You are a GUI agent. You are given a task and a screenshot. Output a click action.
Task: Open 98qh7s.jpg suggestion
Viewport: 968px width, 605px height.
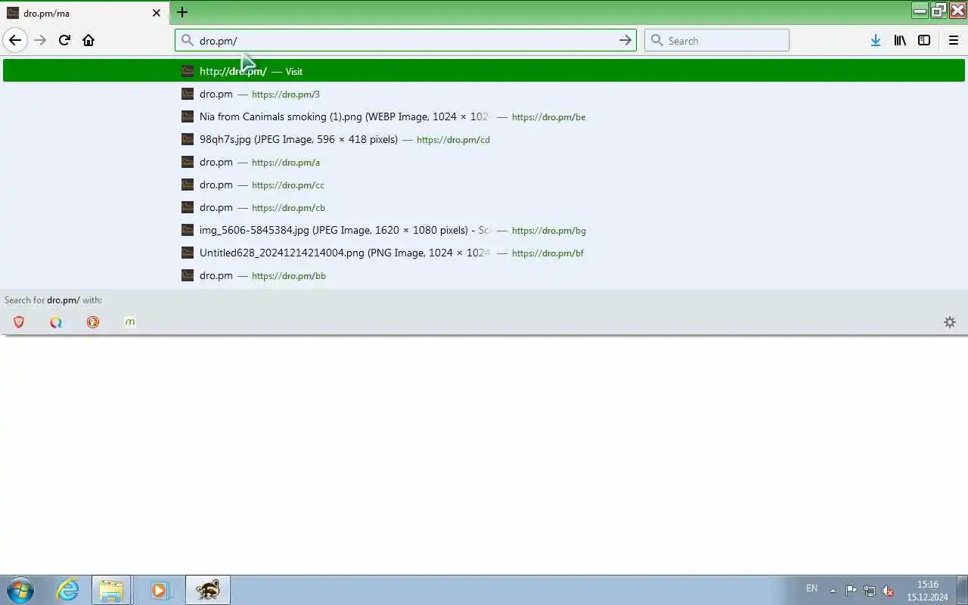(484, 139)
